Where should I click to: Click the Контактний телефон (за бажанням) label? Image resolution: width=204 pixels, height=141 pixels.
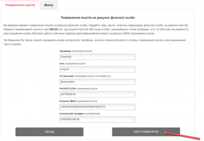pos(80,114)
